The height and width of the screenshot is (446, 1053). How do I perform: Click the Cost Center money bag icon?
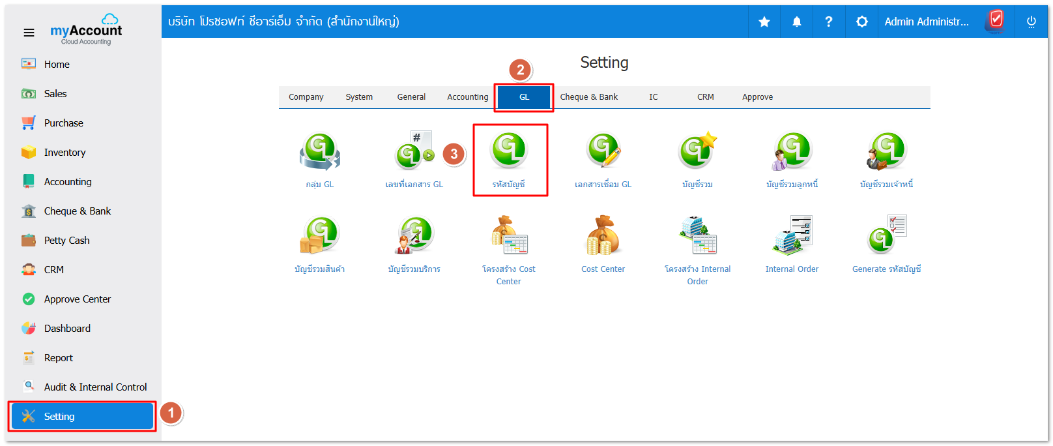coord(603,236)
